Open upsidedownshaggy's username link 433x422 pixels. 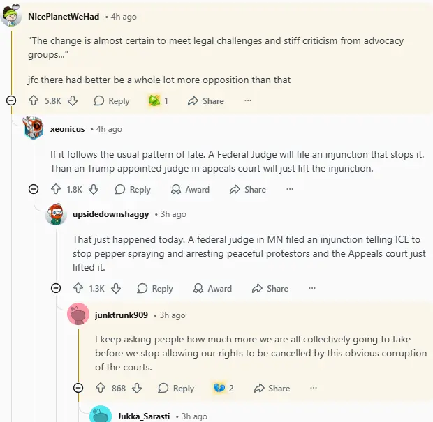pos(111,214)
